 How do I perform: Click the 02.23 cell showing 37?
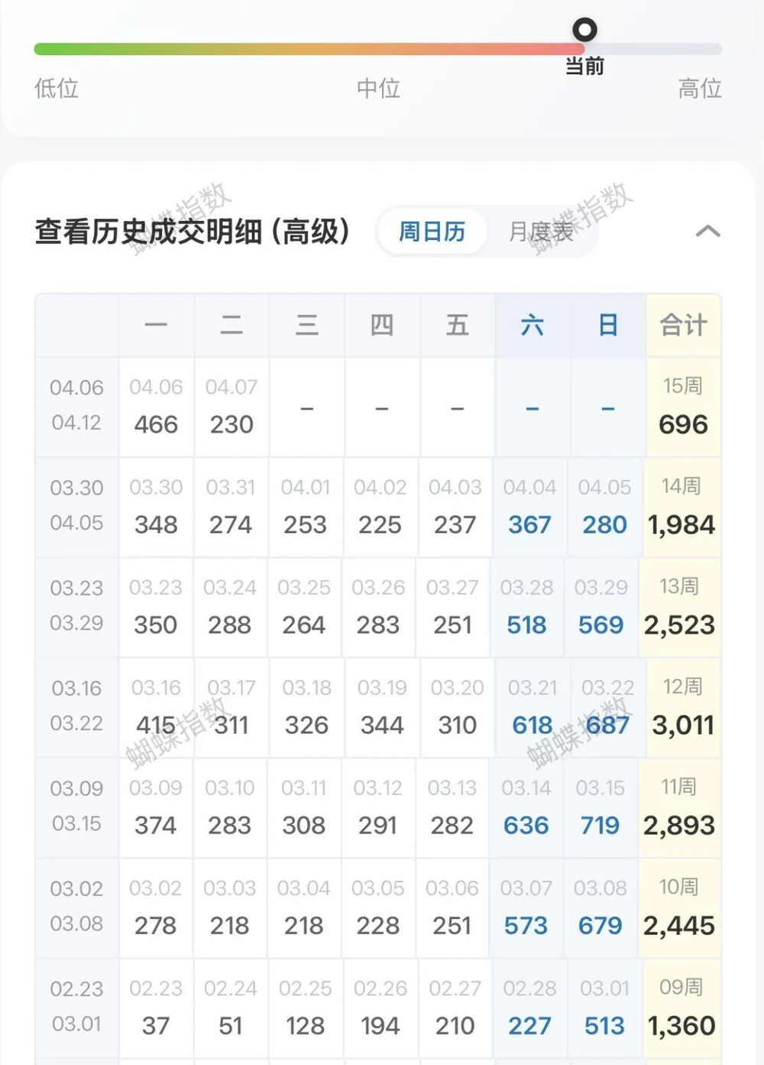(x=156, y=1009)
